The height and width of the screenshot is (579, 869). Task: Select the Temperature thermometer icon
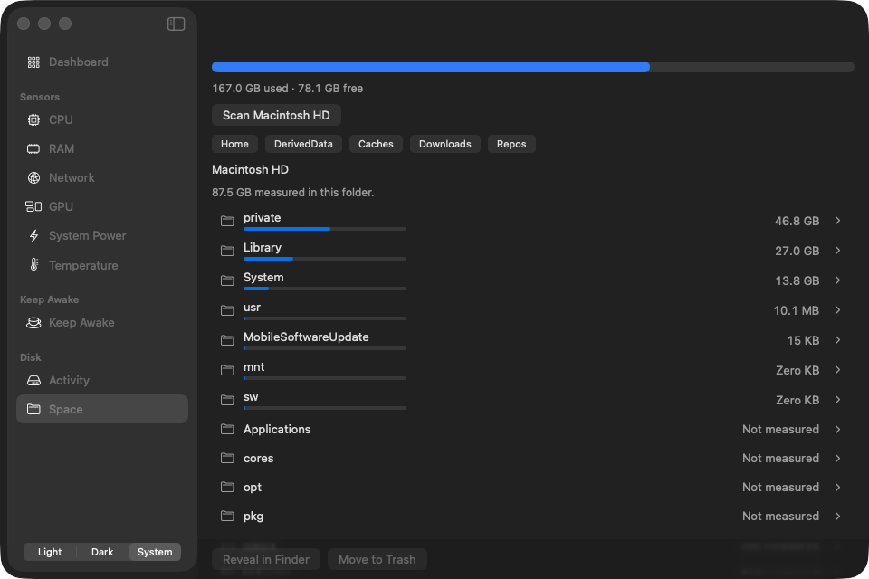point(34,265)
